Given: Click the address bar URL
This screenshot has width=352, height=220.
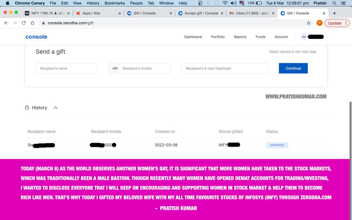Looking at the screenshot, I should [x=71, y=23].
